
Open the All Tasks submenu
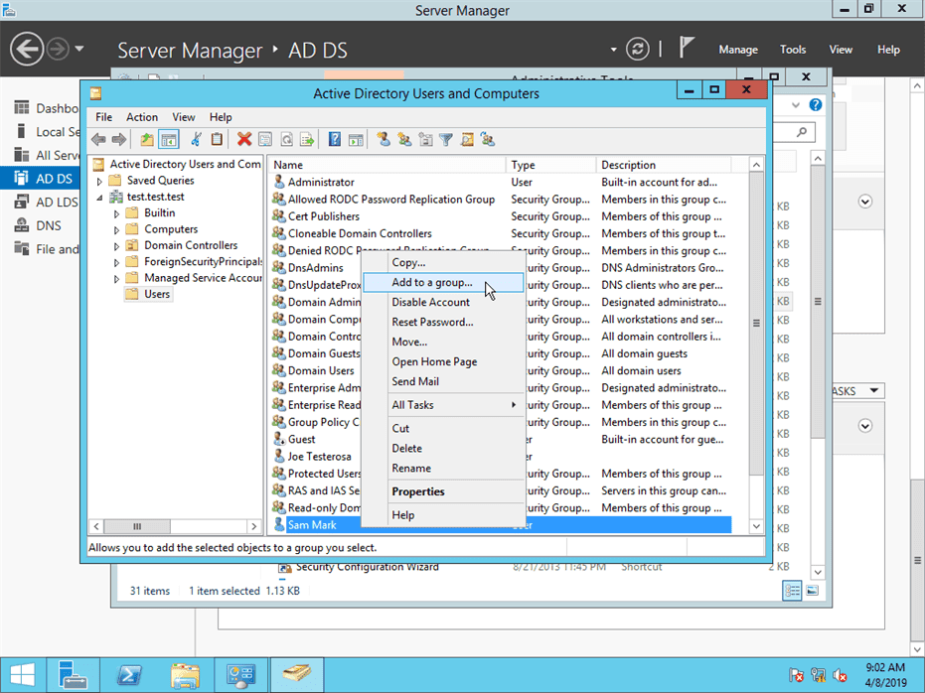[443, 405]
